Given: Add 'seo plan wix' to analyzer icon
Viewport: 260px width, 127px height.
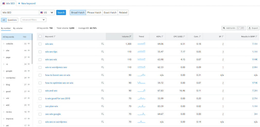Looking at the screenshot, I should coord(102,106).
